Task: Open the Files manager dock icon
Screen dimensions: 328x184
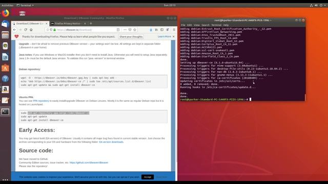Action: point(5,35)
